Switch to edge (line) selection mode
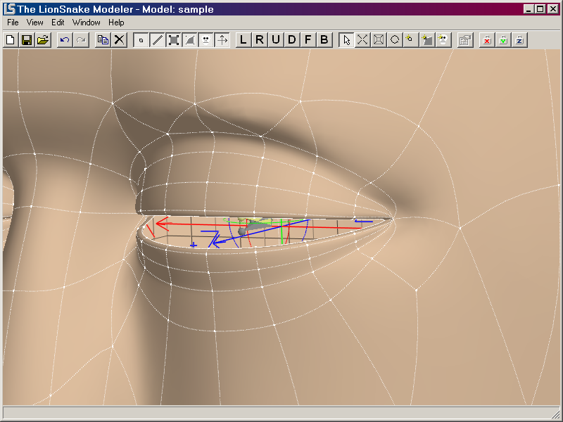 [x=157, y=40]
